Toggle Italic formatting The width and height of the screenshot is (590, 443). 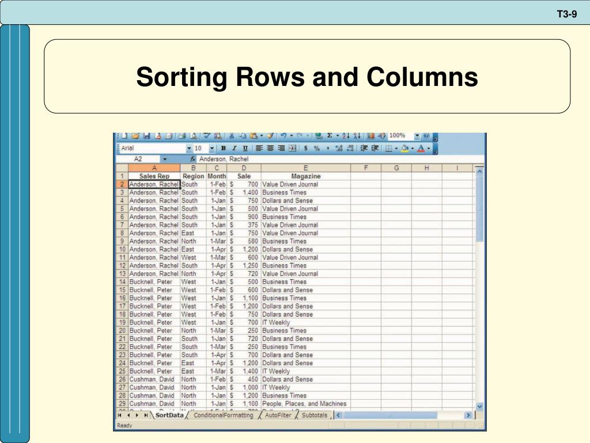click(234, 148)
